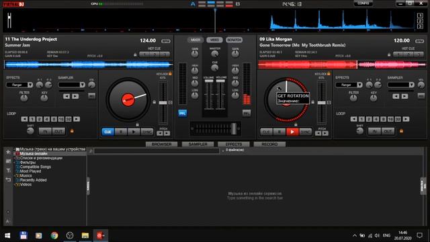Click the left deck pitch slider

pos(163,103)
